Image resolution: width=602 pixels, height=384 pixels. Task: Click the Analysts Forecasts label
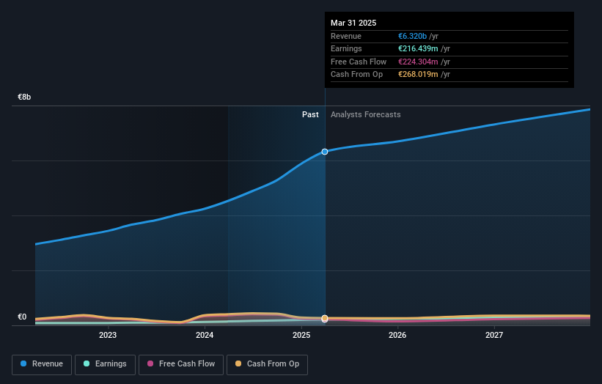coord(365,115)
